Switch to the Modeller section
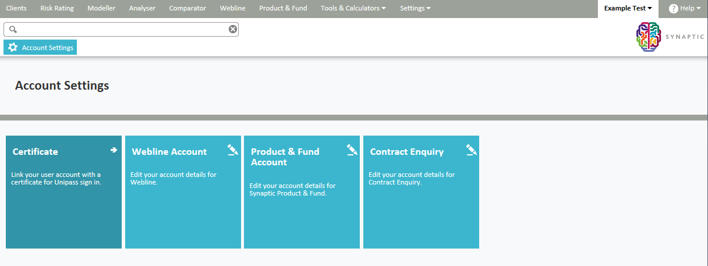Image resolution: width=708 pixels, height=266 pixels. coord(101,8)
